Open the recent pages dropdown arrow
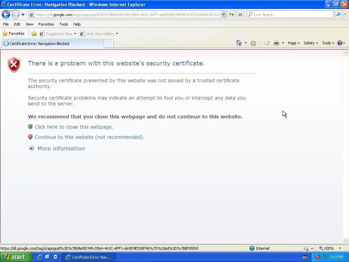This screenshot has height=262, width=349. pyautogui.click(x=23, y=15)
